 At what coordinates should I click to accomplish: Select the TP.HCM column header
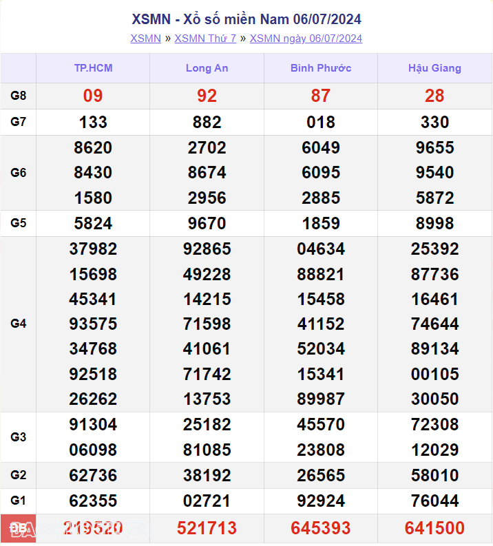point(93,68)
